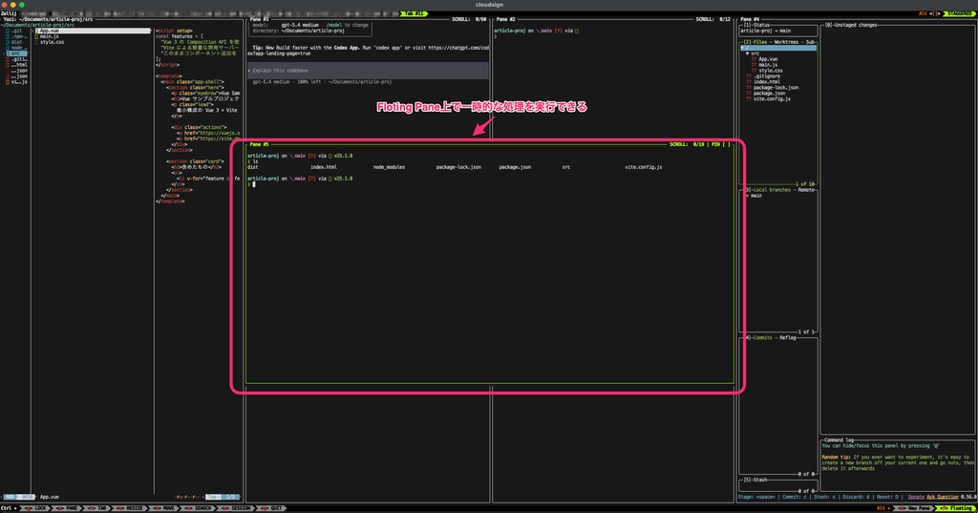Click package-lock.json in the ls output
This screenshot has width=978, height=513.
point(458,167)
